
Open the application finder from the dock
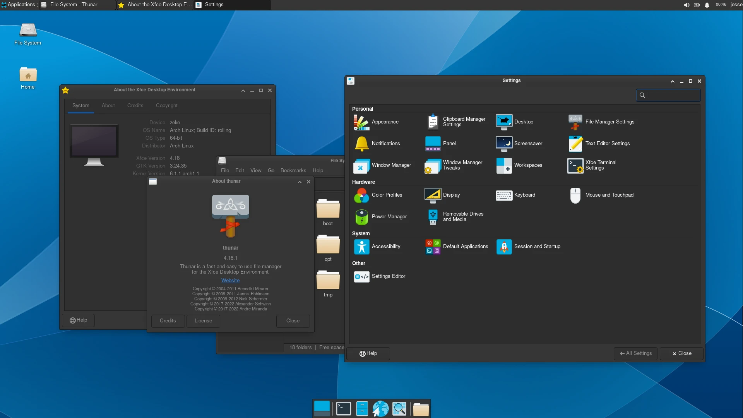[x=400, y=408]
